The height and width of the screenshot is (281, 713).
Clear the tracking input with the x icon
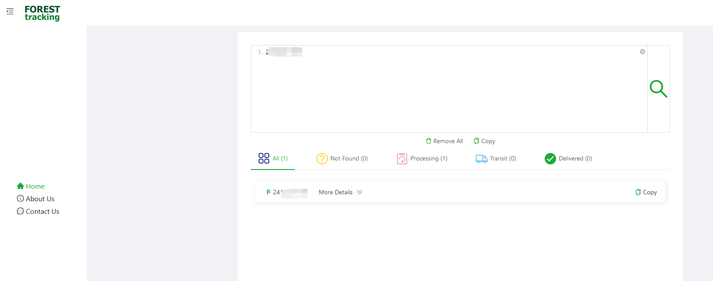pyautogui.click(x=642, y=52)
